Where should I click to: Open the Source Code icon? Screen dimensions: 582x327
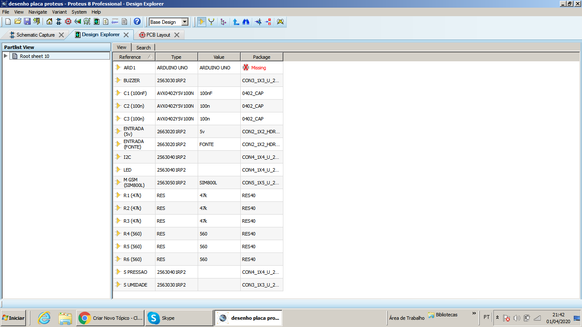(x=115, y=22)
